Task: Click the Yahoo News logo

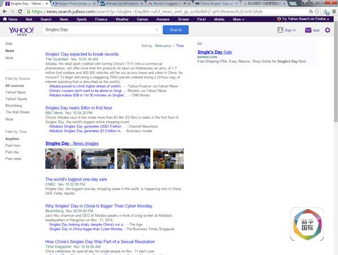Action: pyautogui.click(x=19, y=30)
